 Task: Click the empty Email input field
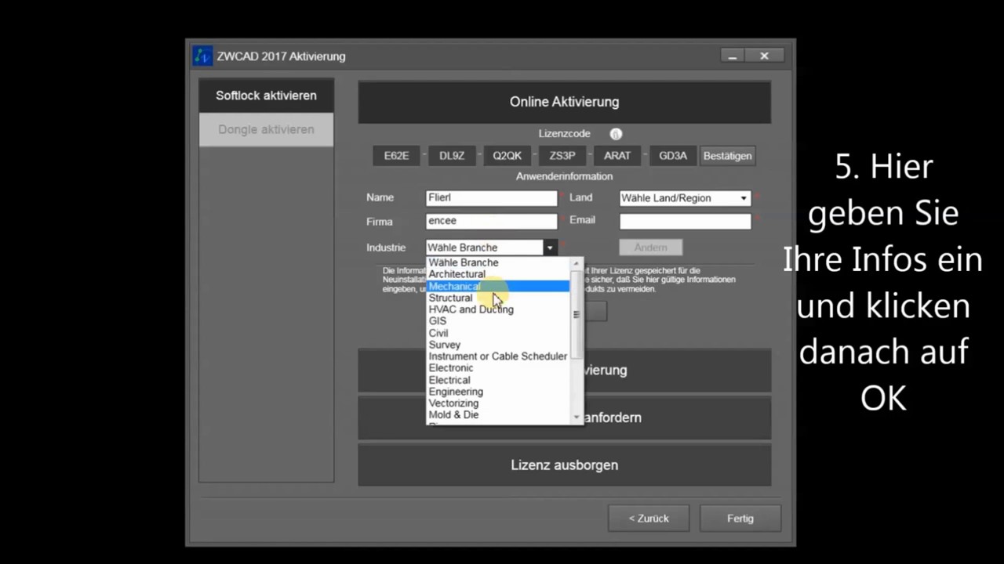[x=685, y=221]
